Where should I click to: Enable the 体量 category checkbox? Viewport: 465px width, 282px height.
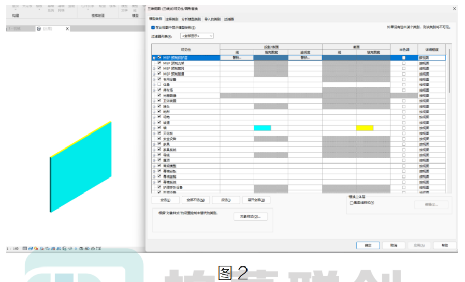[159, 84]
